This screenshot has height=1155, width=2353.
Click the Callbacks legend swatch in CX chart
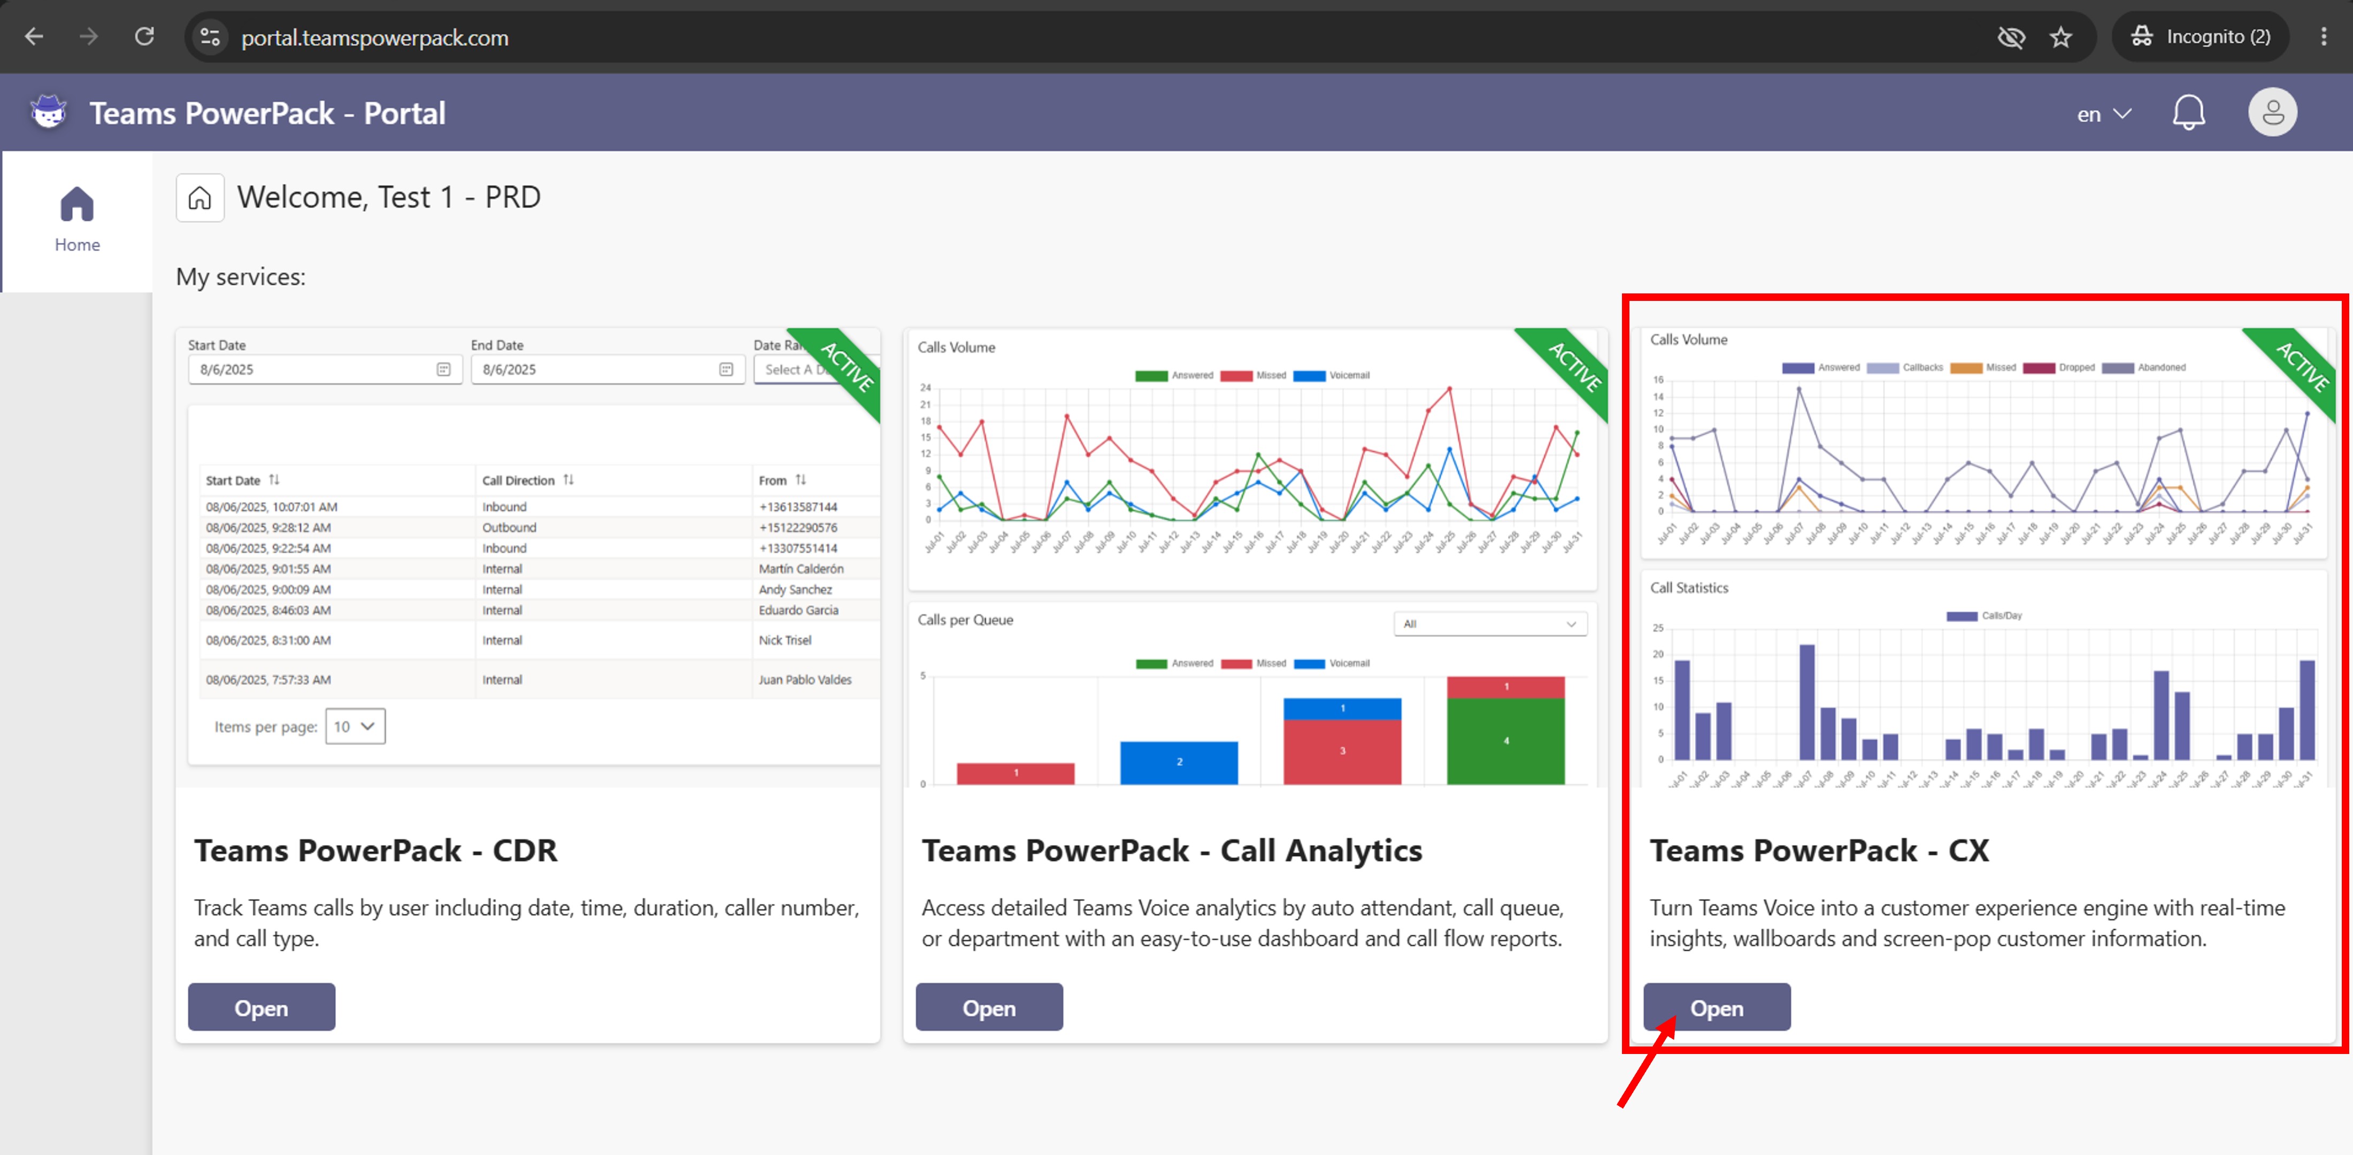point(1882,368)
